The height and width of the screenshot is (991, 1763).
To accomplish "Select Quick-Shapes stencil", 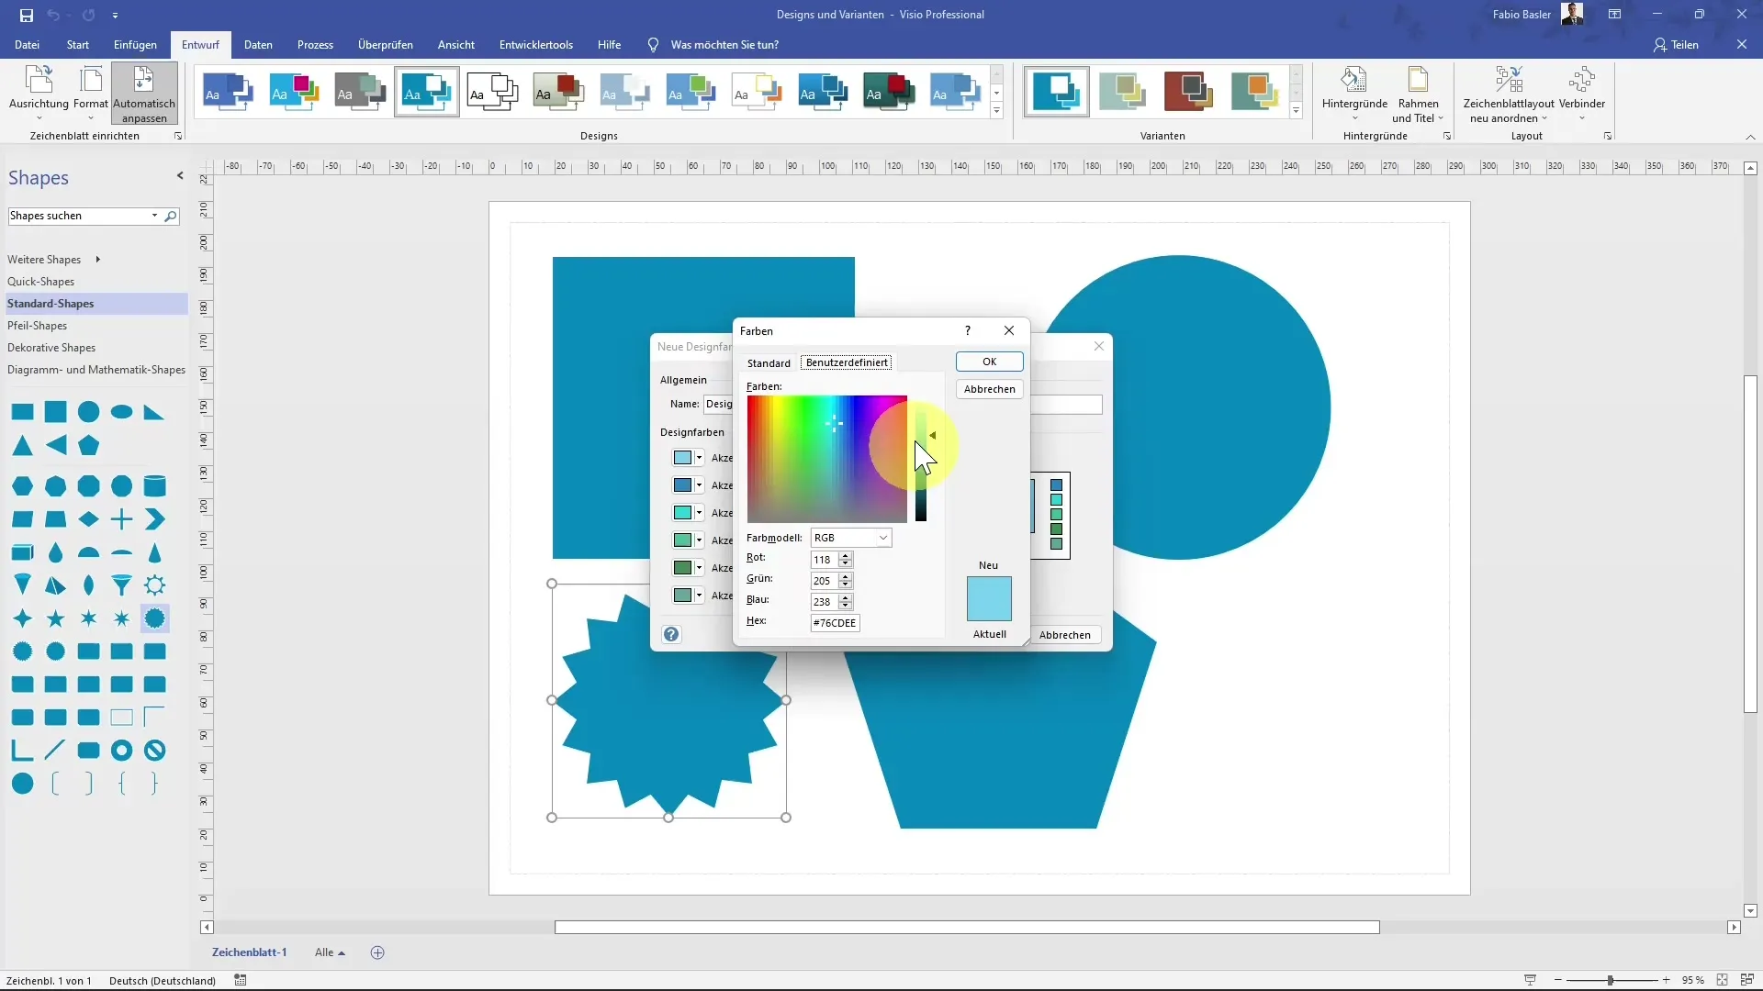I will pos(40,282).
